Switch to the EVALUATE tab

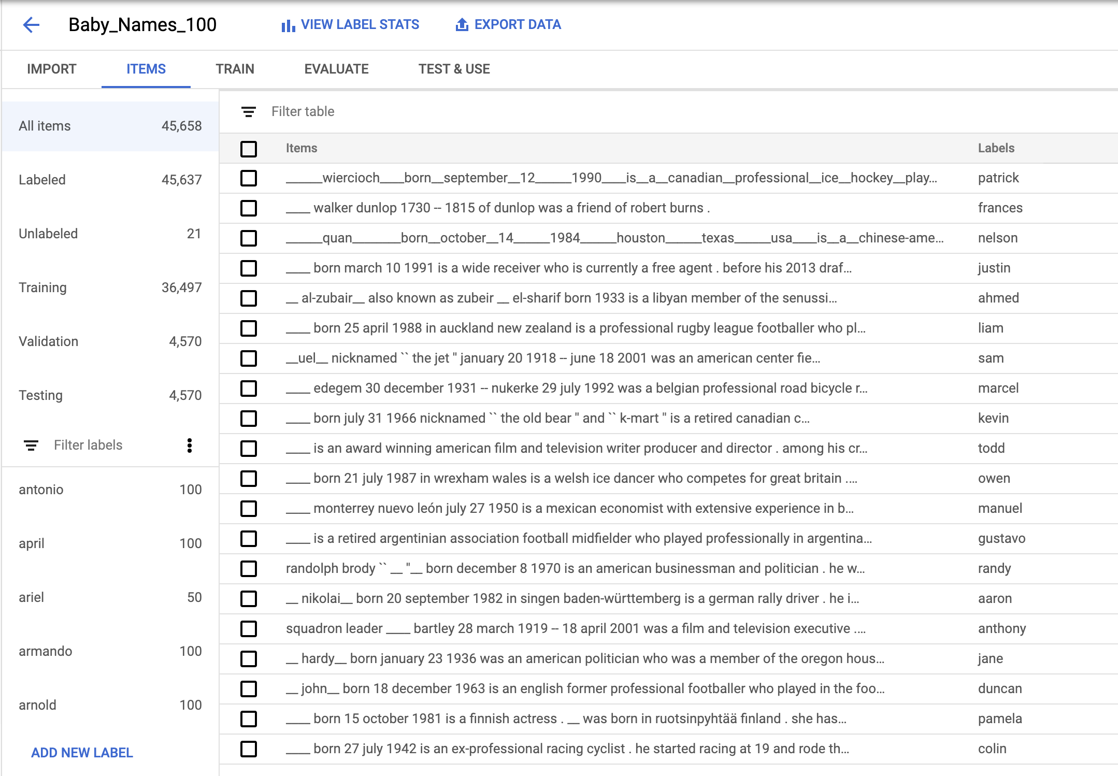[337, 69]
